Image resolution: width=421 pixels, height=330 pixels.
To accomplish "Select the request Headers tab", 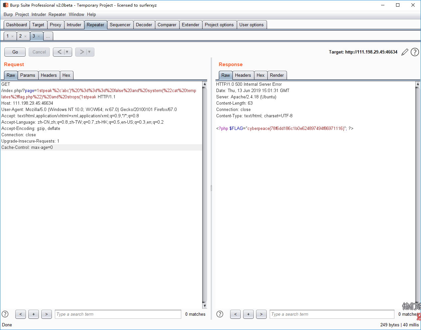I will (49, 75).
